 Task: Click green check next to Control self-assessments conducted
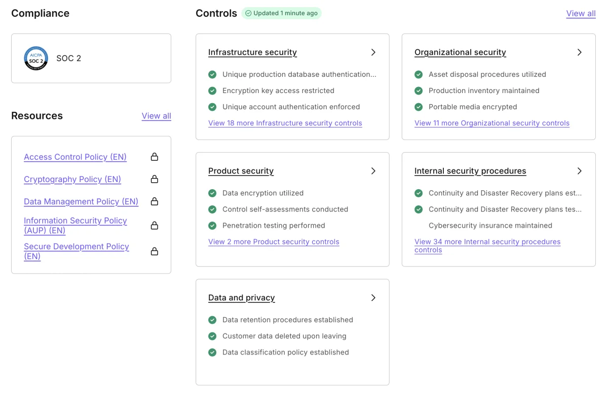[x=212, y=209]
